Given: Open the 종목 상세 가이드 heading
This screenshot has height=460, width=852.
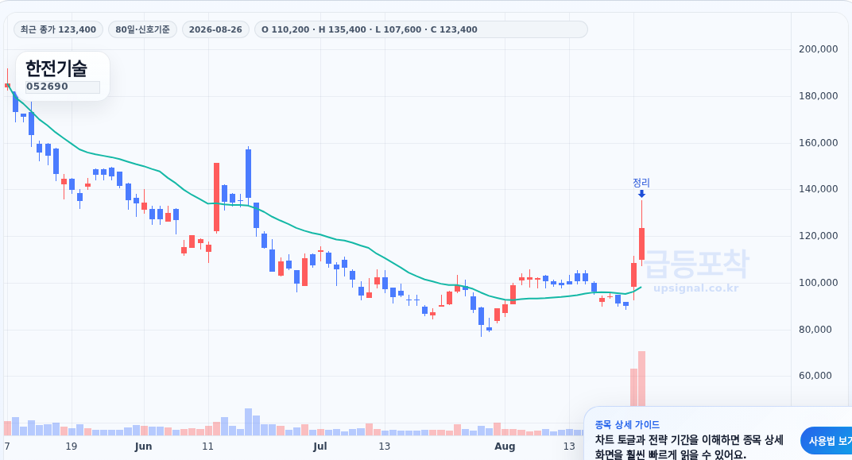Looking at the screenshot, I should pyautogui.click(x=627, y=425).
